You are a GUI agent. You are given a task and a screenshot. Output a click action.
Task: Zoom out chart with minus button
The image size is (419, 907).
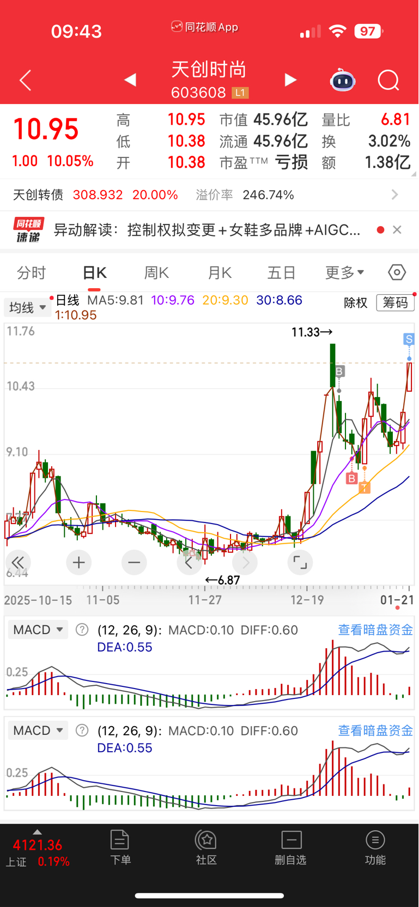(134, 562)
